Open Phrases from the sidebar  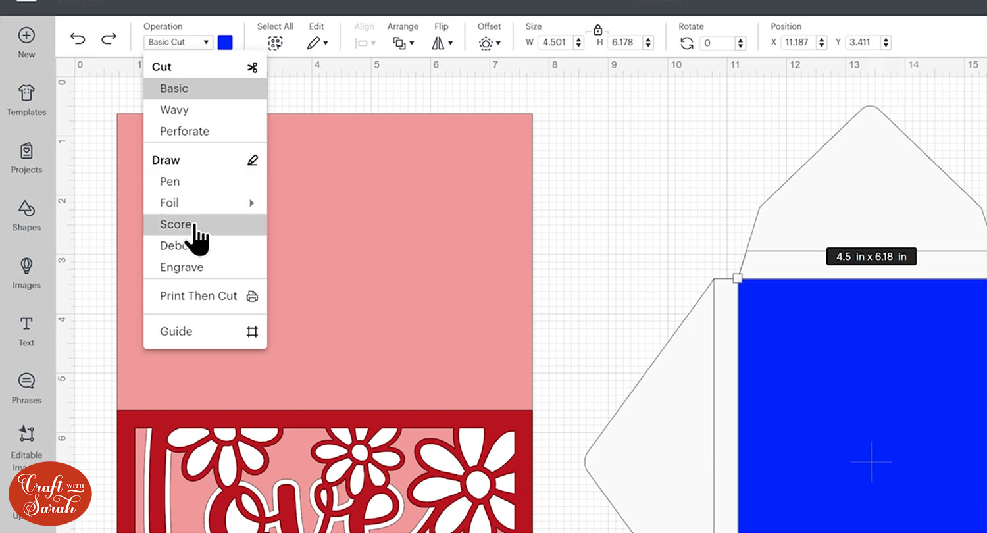[26, 388]
